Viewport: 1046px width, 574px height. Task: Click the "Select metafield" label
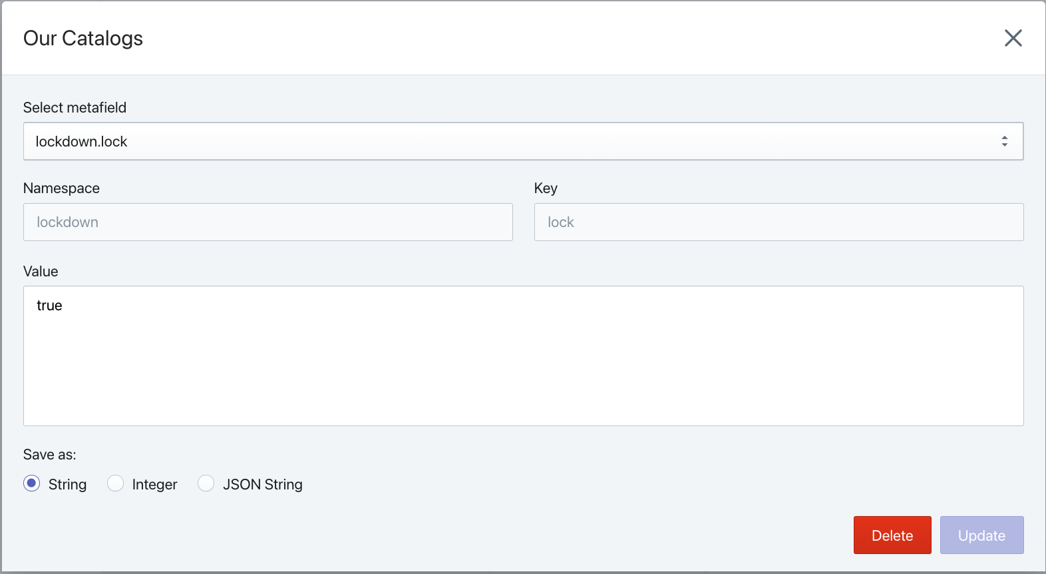[75, 108]
